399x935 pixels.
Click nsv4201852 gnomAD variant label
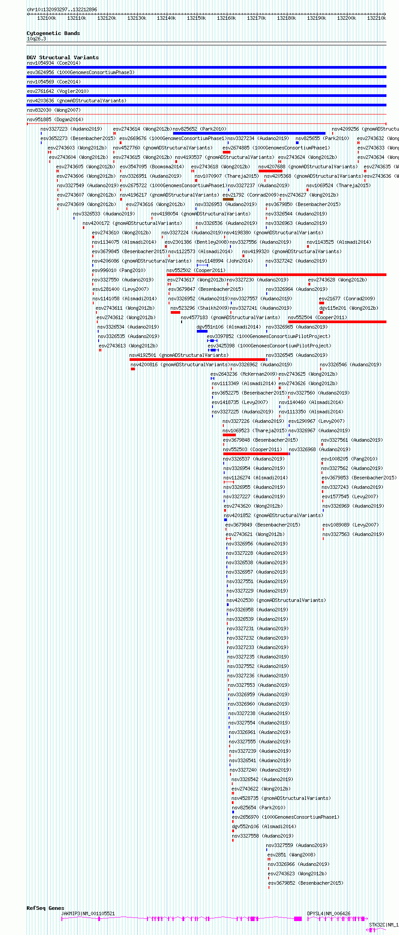[273, 515]
